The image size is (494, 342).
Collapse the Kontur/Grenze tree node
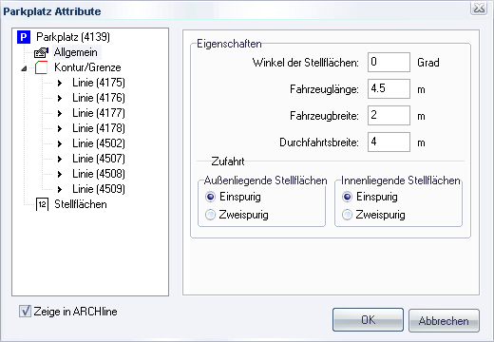click(24, 68)
